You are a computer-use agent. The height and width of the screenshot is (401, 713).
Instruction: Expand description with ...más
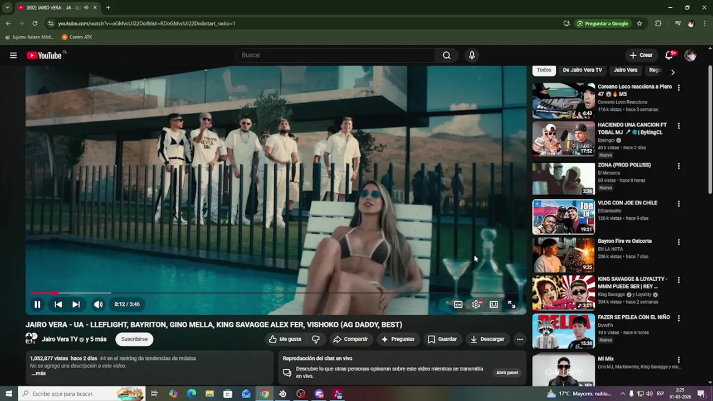38,373
